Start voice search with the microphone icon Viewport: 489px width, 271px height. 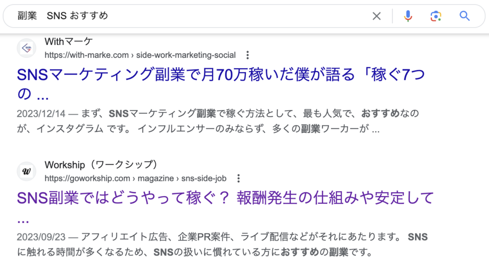pos(407,16)
